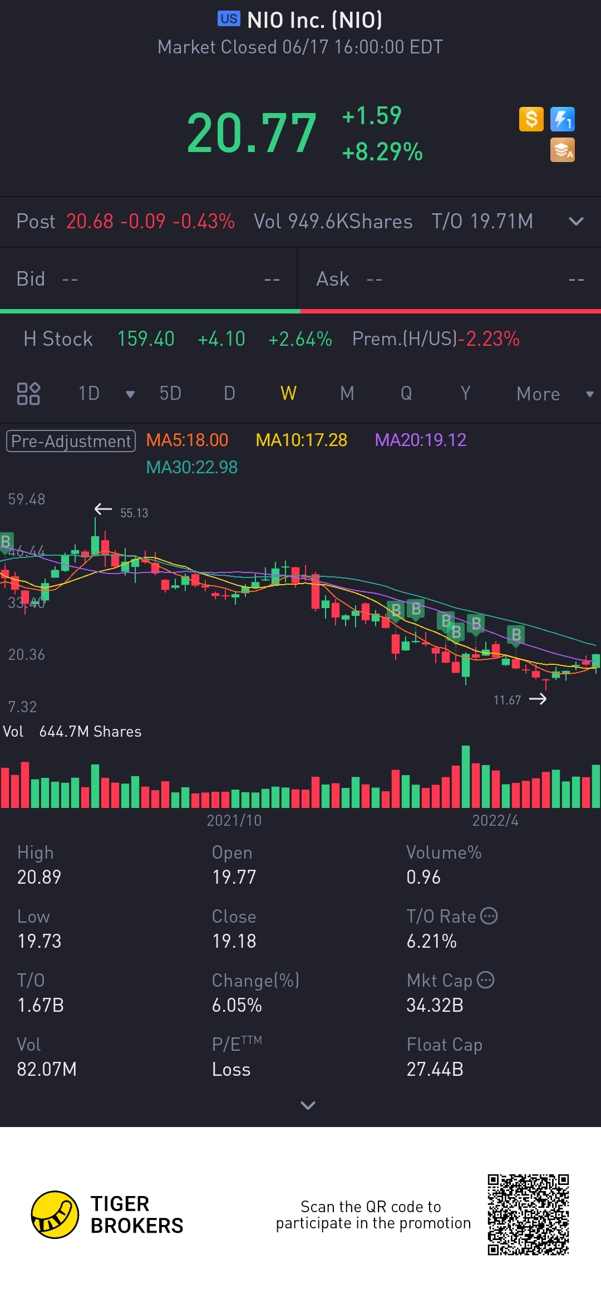Tap the 20.77 last price

252,133
